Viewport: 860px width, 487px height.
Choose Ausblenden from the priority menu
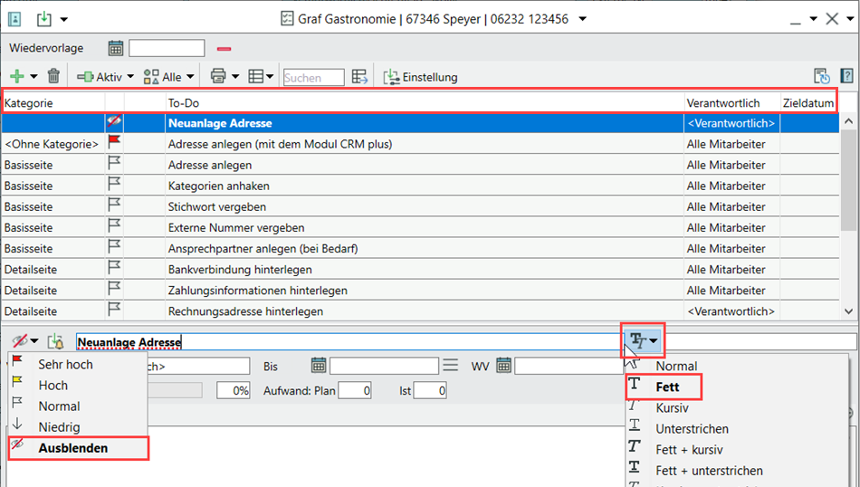tap(72, 447)
